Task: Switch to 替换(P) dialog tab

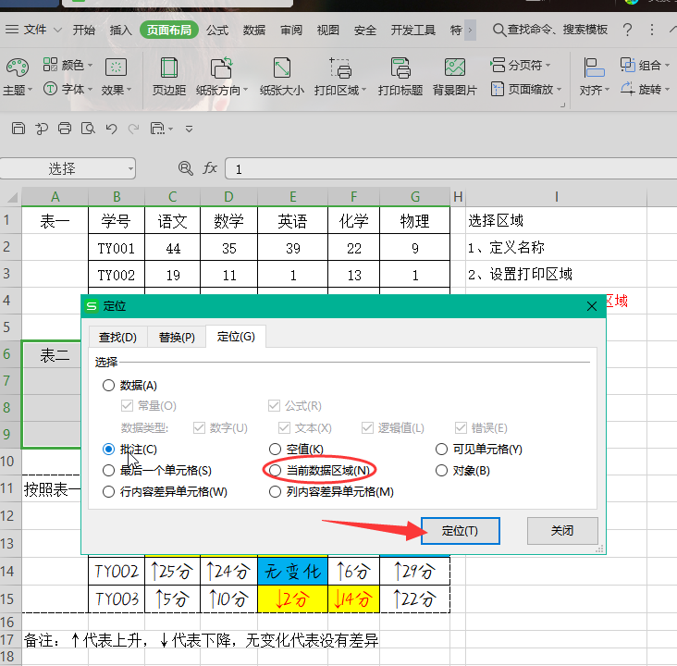Action: 177,337
